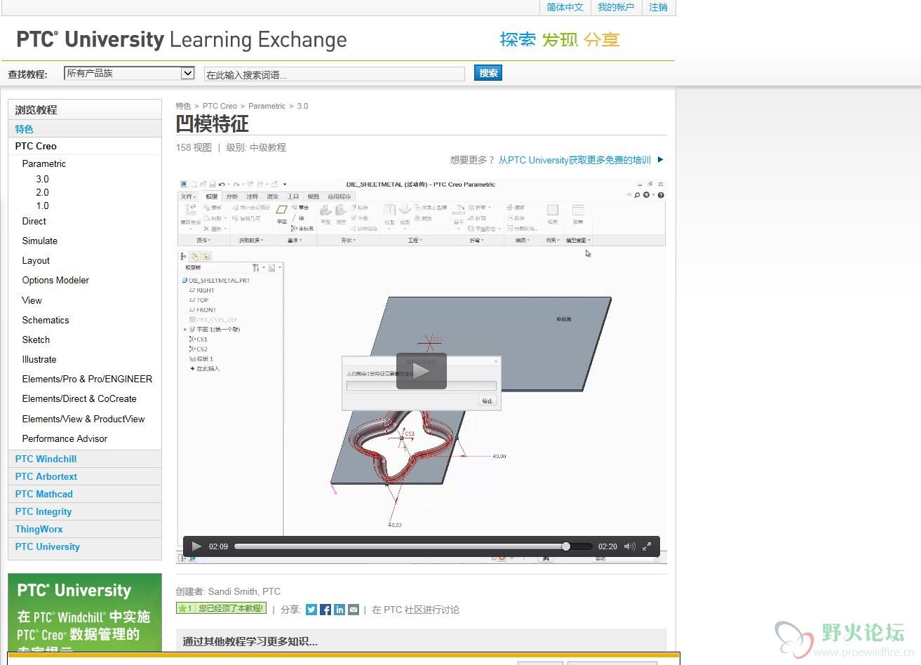Click 3.0 in the breadcrumb trail
This screenshot has width=921, height=665.
click(302, 106)
